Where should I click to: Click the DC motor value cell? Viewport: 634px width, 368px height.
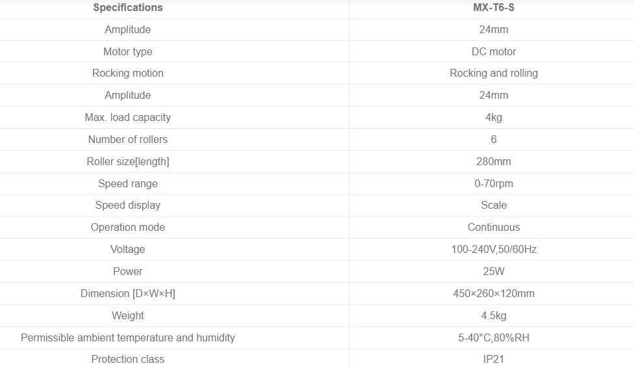click(494, 52)
